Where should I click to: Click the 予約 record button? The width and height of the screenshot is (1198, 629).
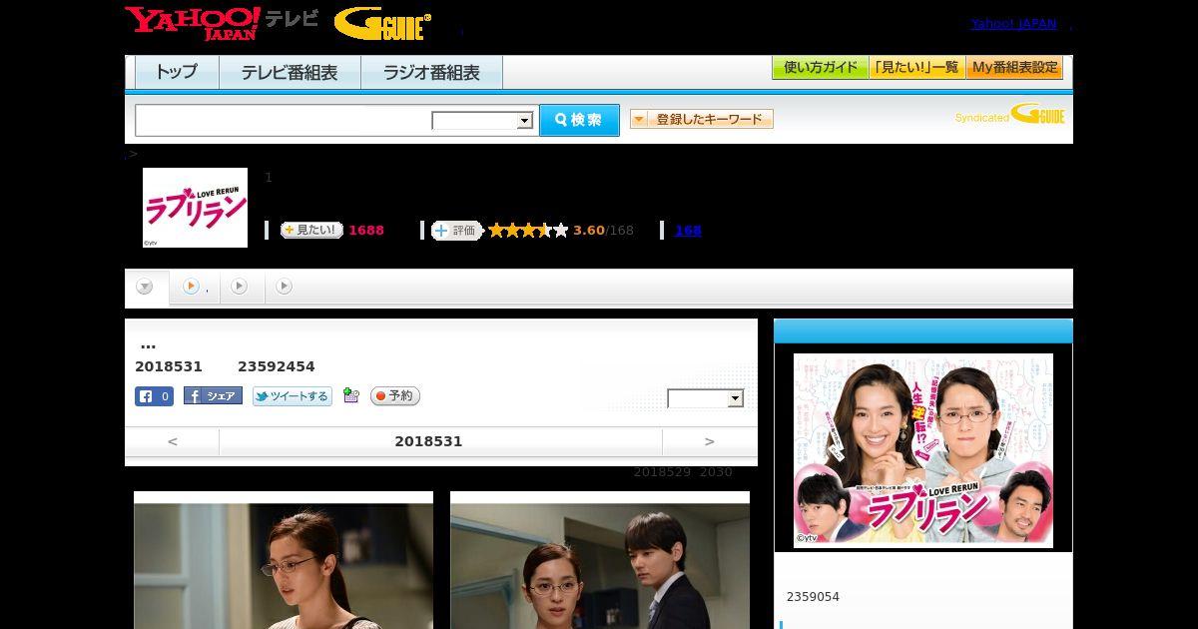395,396
